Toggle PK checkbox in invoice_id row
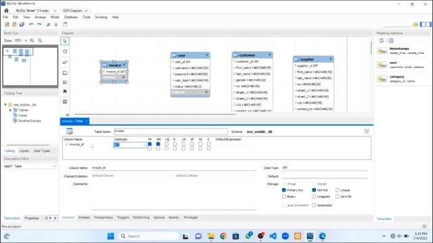This screenshot has width=433, height=243. (x=150, y=144)
